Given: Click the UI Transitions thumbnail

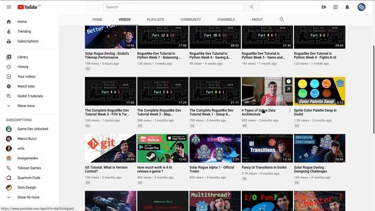Looking at the screenshot, I should pos(267,148).
